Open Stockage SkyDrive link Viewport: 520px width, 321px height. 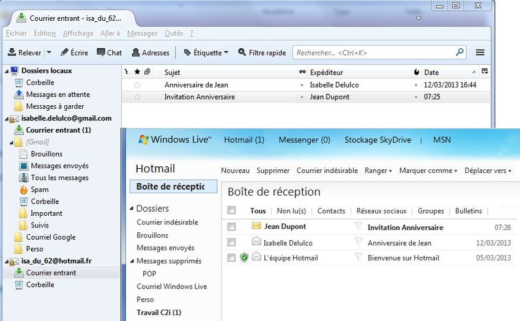377,140
